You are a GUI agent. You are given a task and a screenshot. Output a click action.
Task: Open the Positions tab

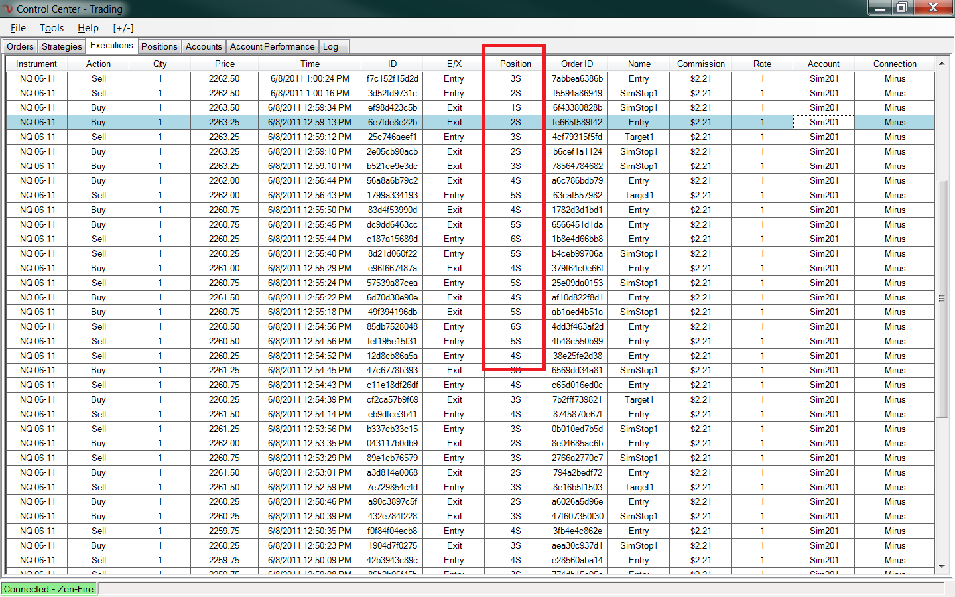159,46
